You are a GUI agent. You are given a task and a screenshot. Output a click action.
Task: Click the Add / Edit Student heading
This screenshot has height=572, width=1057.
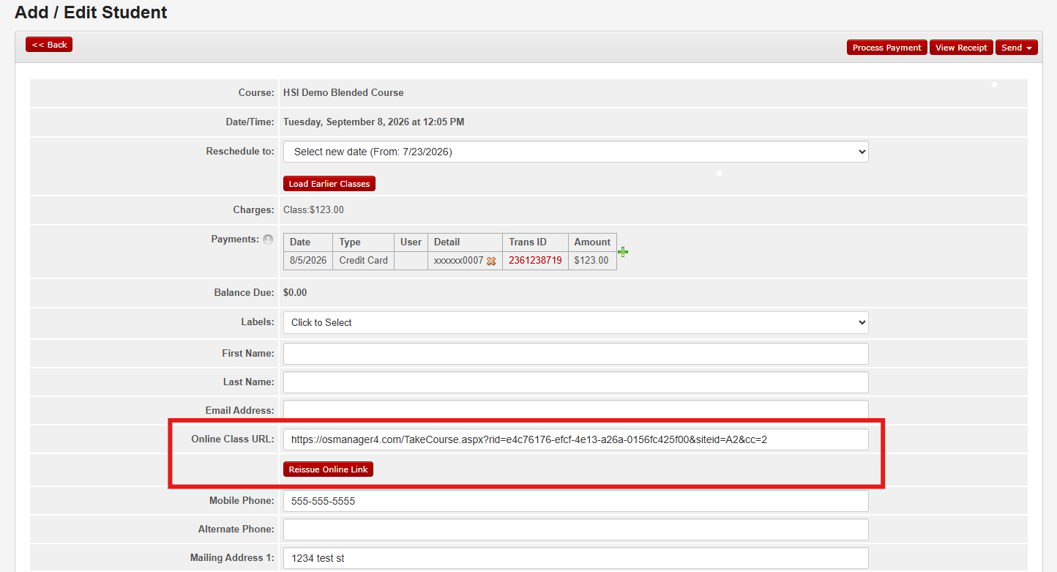(91, 12)
